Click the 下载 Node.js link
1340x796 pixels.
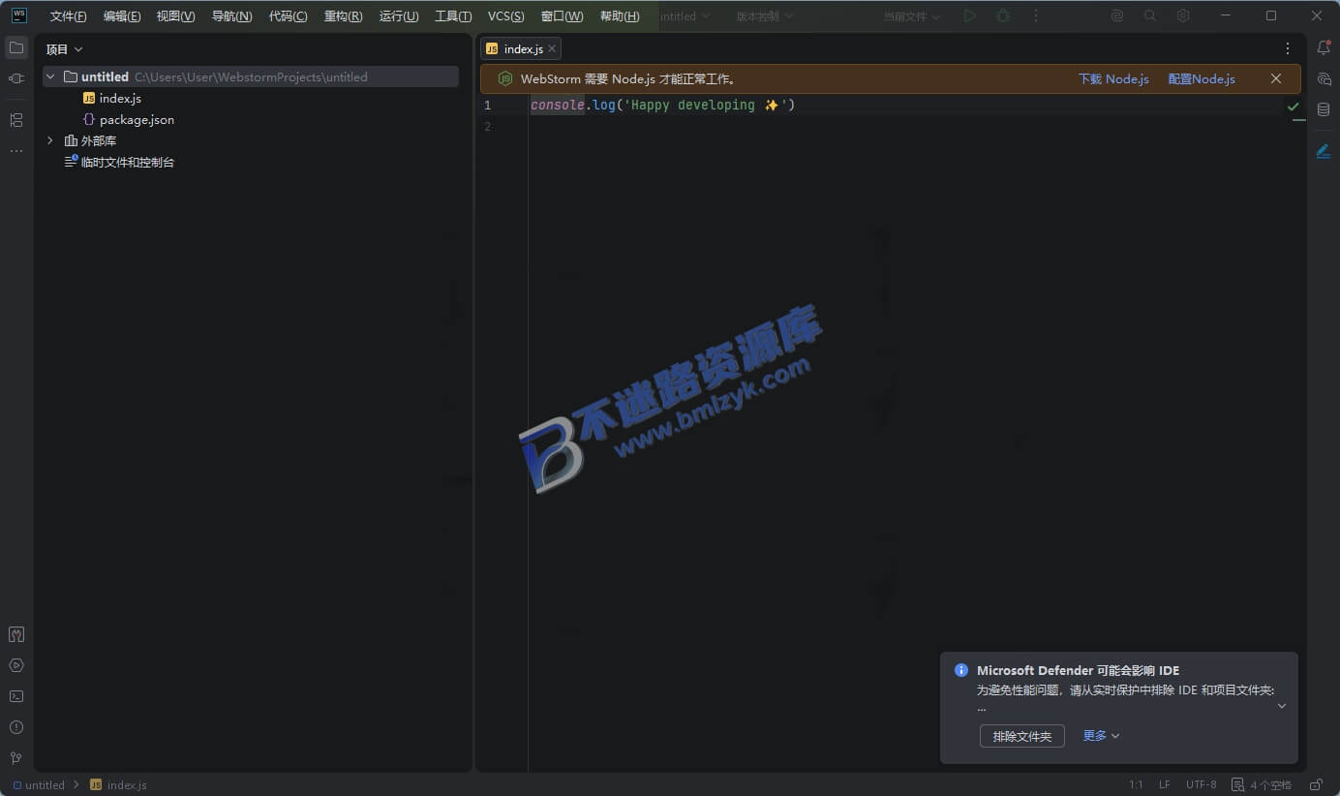1113,79
